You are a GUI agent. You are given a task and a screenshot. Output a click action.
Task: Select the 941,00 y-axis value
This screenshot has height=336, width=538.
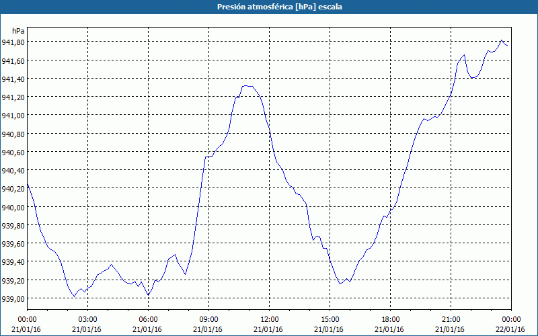click(13, 116)
